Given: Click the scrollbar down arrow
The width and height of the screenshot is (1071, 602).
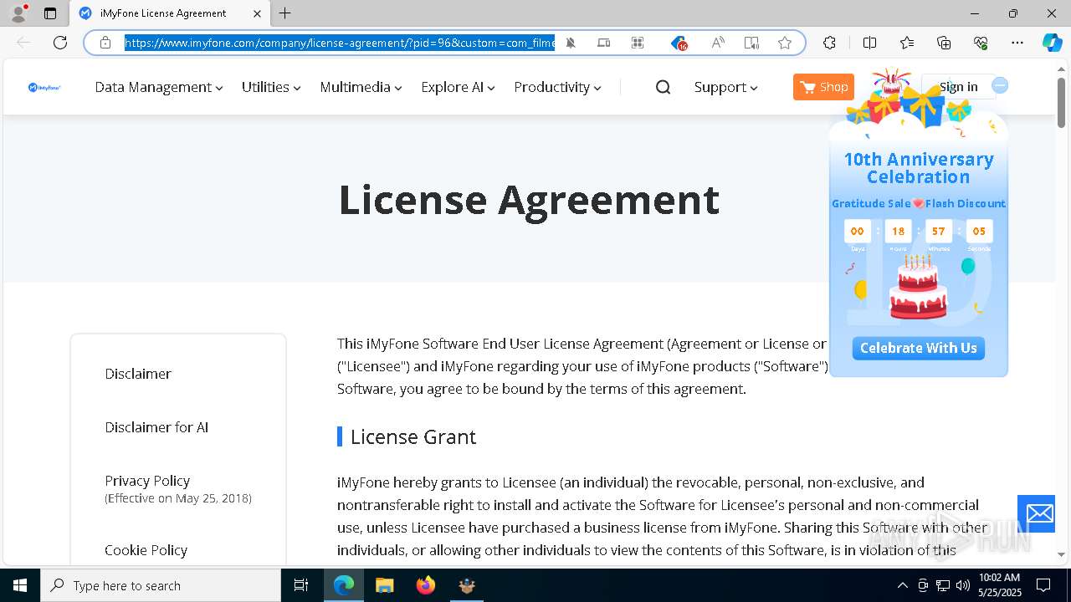Looking at the screenshot, I should click(x=1062, y=554).
